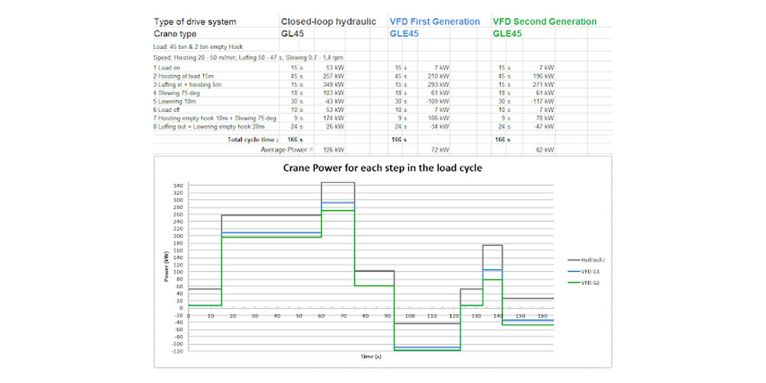766x383 pixels.
Task: Click the Hydraulic legend entry in chart
Action: point(593,260)
